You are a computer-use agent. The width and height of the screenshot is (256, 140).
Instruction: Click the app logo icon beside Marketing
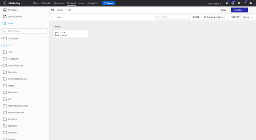5,3
